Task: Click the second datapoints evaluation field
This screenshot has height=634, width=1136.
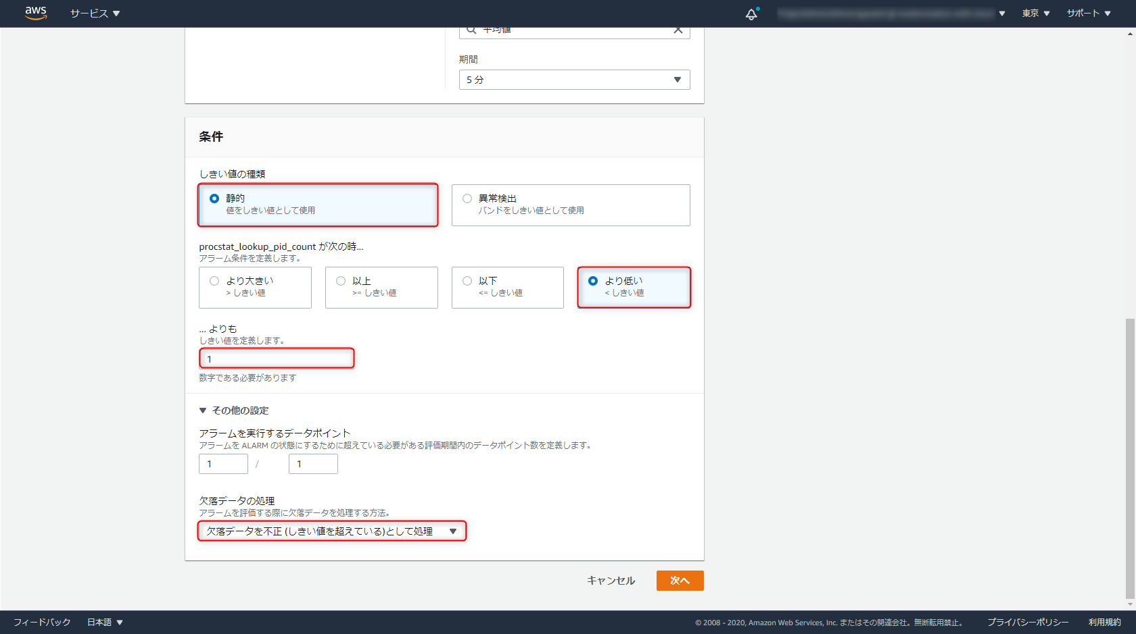Action: click(x=313, y=464)
